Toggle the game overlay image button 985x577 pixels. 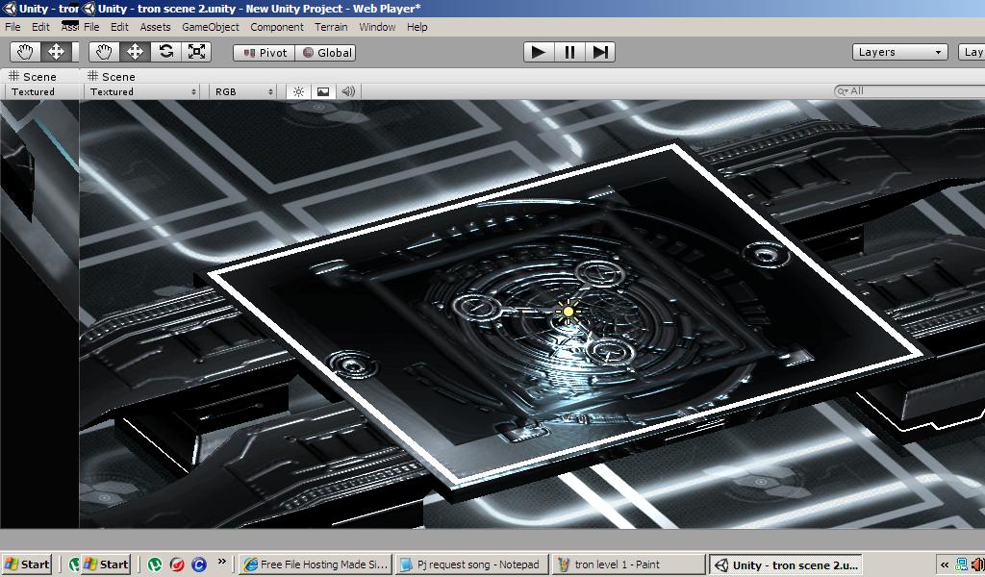pyautogui.click(x=323, y=91)
